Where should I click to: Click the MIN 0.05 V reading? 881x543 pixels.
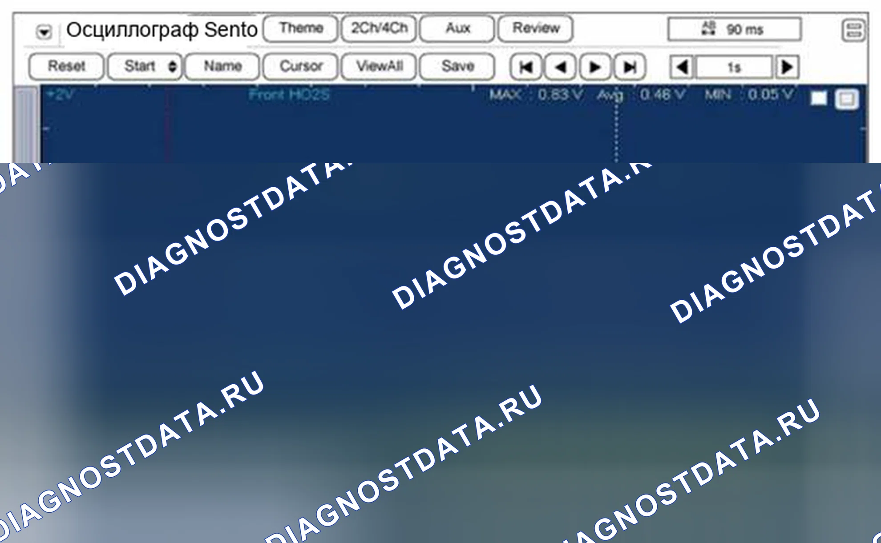749,95
